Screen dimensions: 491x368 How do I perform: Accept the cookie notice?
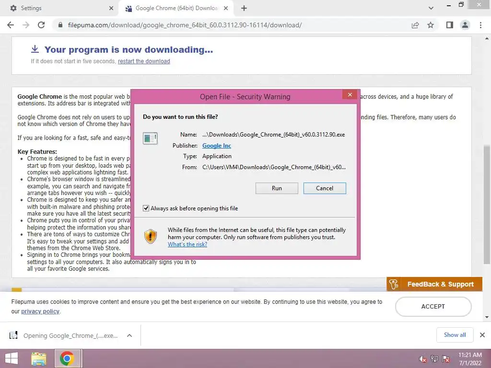[433, 306]
